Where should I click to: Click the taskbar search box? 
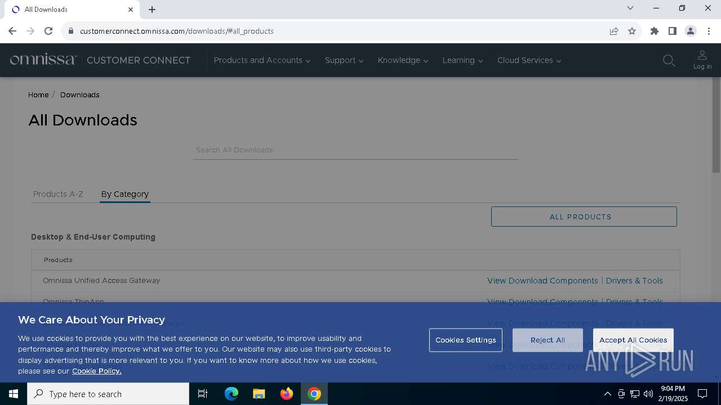(108, 394)
